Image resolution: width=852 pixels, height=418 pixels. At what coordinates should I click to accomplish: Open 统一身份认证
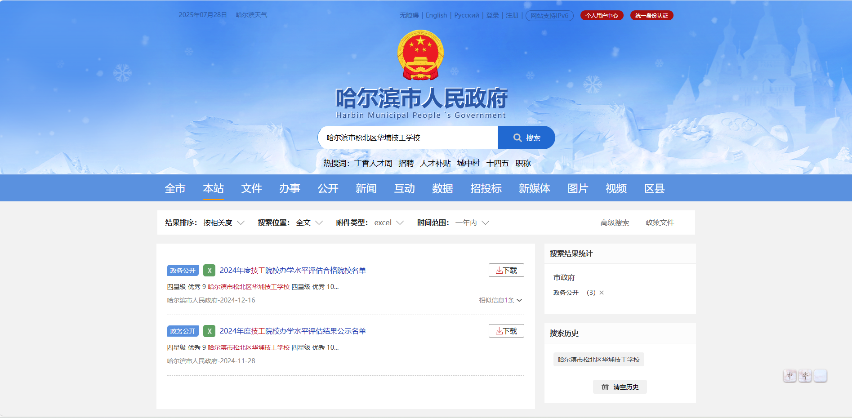(651, 15)
